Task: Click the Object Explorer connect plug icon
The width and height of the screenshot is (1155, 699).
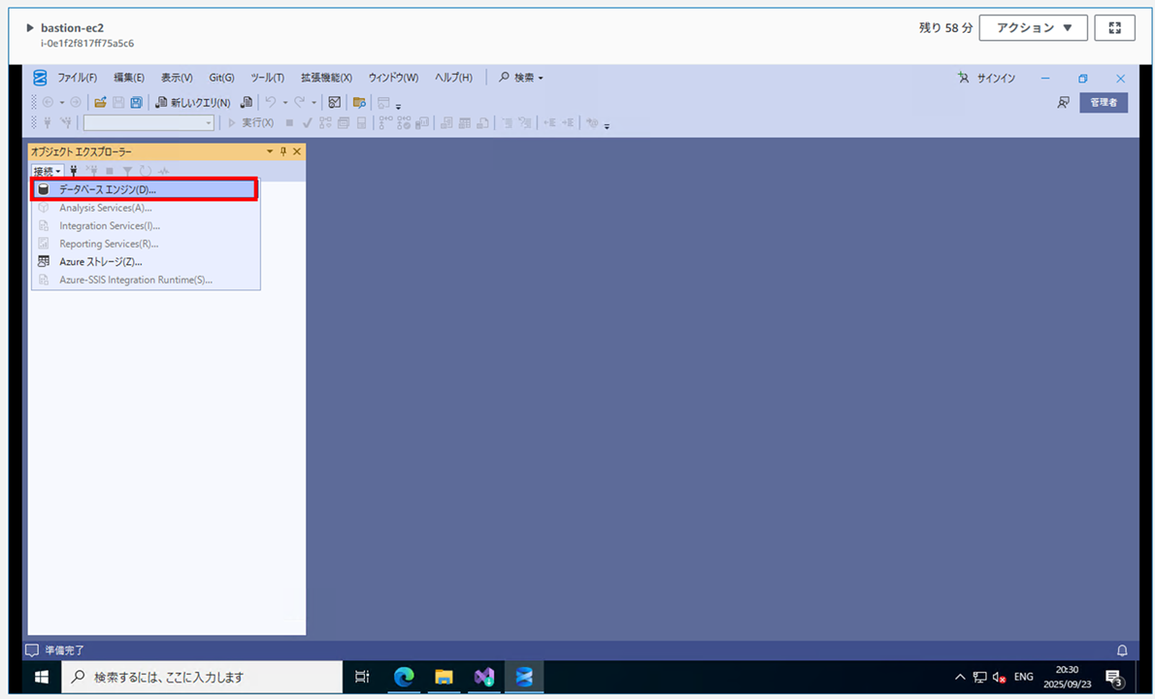Action: click(73, 171)
